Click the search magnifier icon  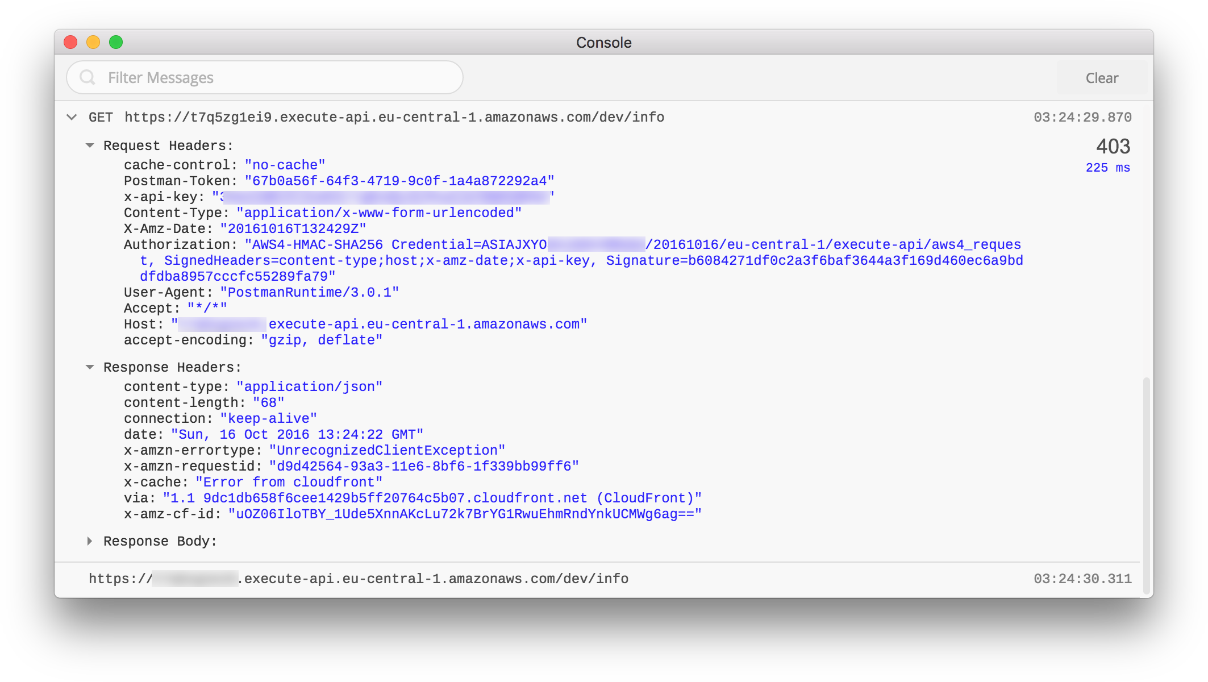pyautogui.click(x=88, y=77)
